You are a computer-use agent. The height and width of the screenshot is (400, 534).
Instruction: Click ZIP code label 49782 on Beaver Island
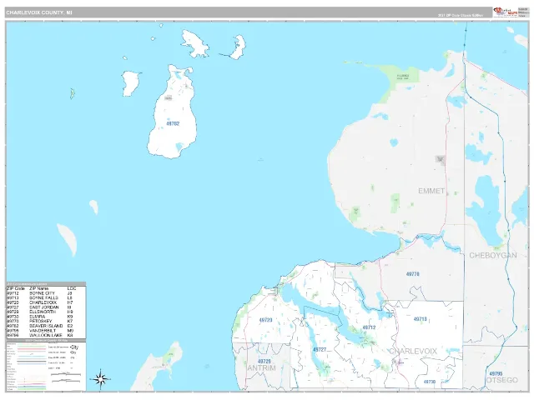173,123
